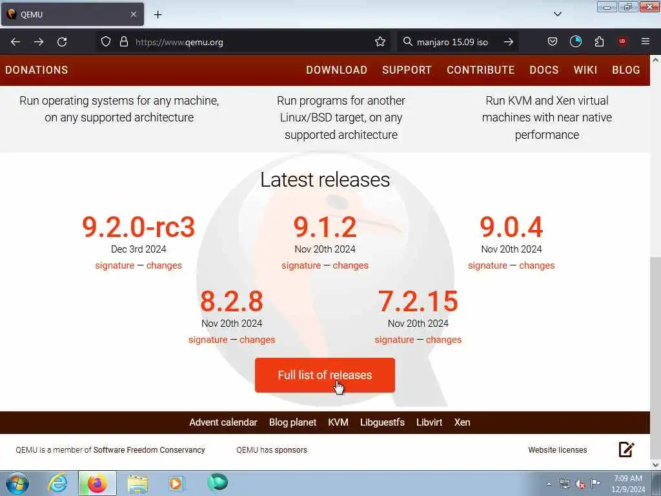Show hidden tray icons arrow
The image size is (661, 496).
coord(549,484)
